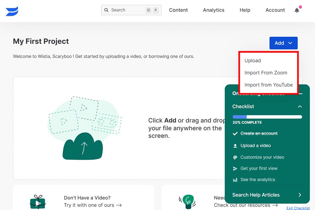Click the 20% COMPLETE label

(247, 123)
